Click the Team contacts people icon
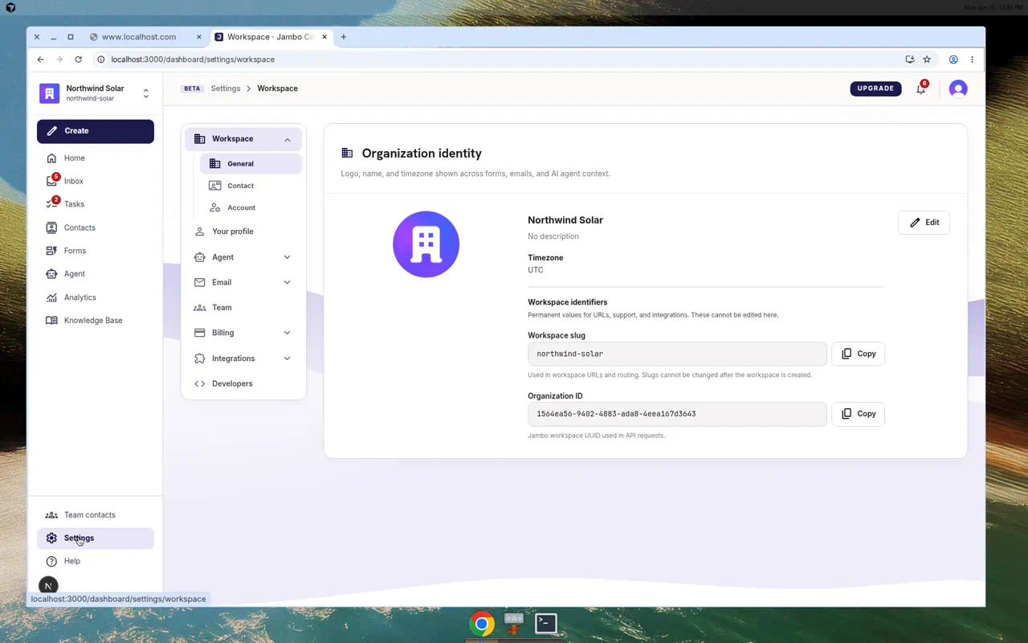Viewport: 1028px width, 643px height. (x=51, y=514)
